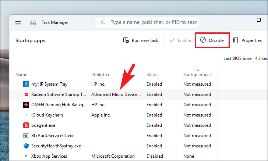
Task: Click Run new task
Action: coord(141,40)
